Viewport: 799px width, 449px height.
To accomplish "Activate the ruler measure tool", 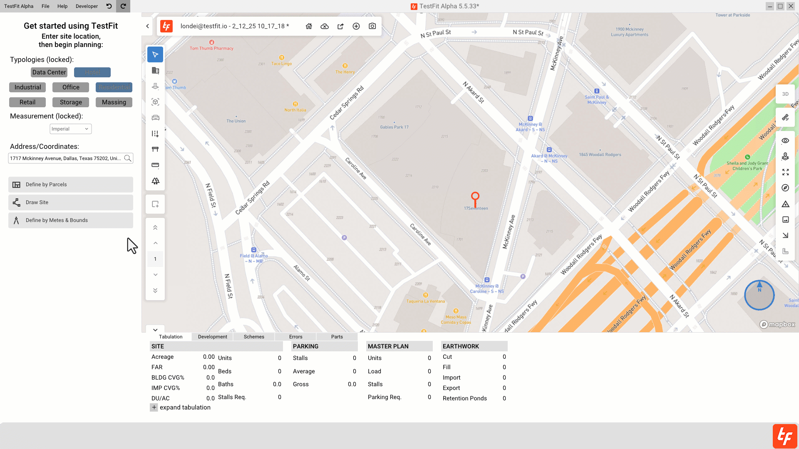I will [155, 165].
